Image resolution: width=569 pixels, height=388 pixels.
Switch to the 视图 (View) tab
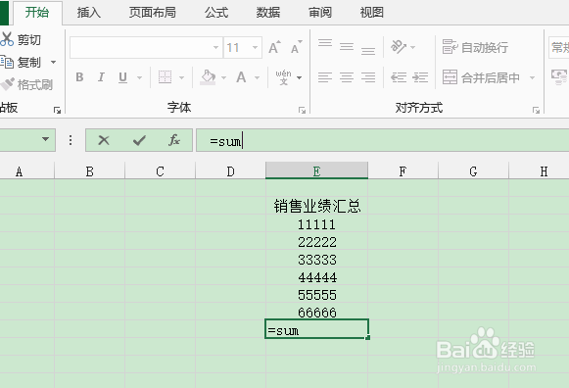point(372,13)
